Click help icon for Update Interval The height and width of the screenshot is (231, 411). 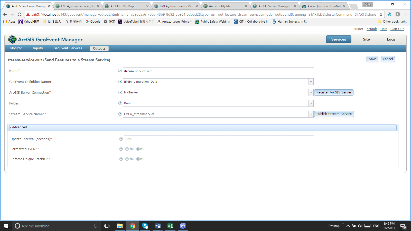121,139
